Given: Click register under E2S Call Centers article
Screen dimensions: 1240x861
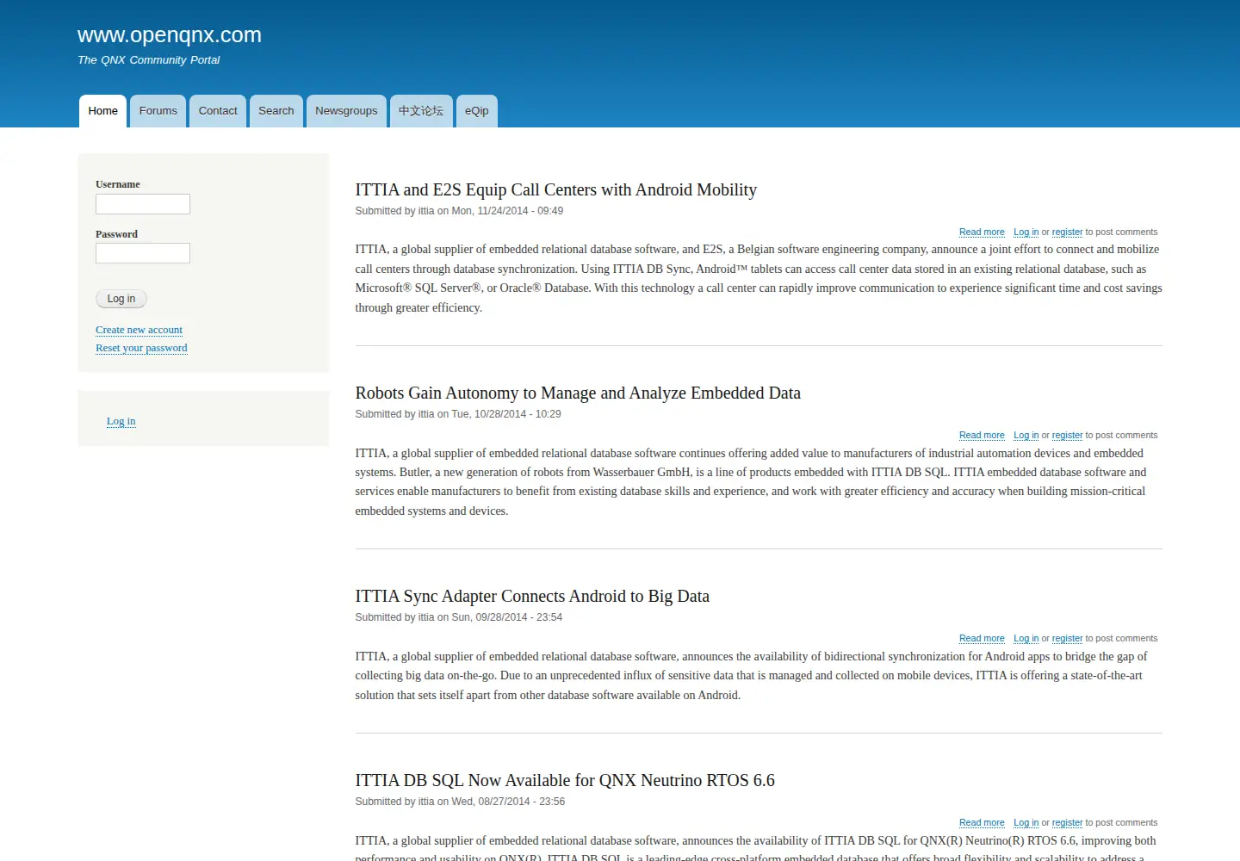Looking at the screenshot, I should [1067, 232].
